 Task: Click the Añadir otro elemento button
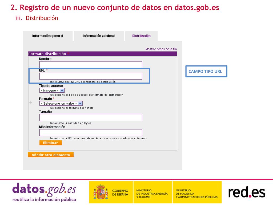[51, 155]
